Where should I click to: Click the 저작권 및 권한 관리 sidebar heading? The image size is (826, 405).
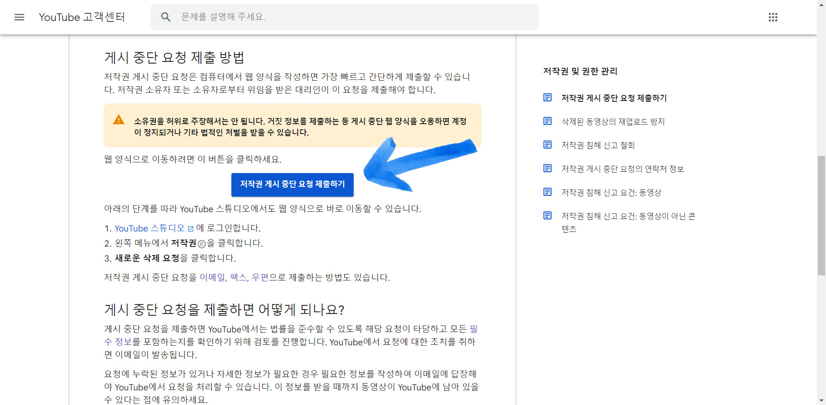[x=580, y=71]
